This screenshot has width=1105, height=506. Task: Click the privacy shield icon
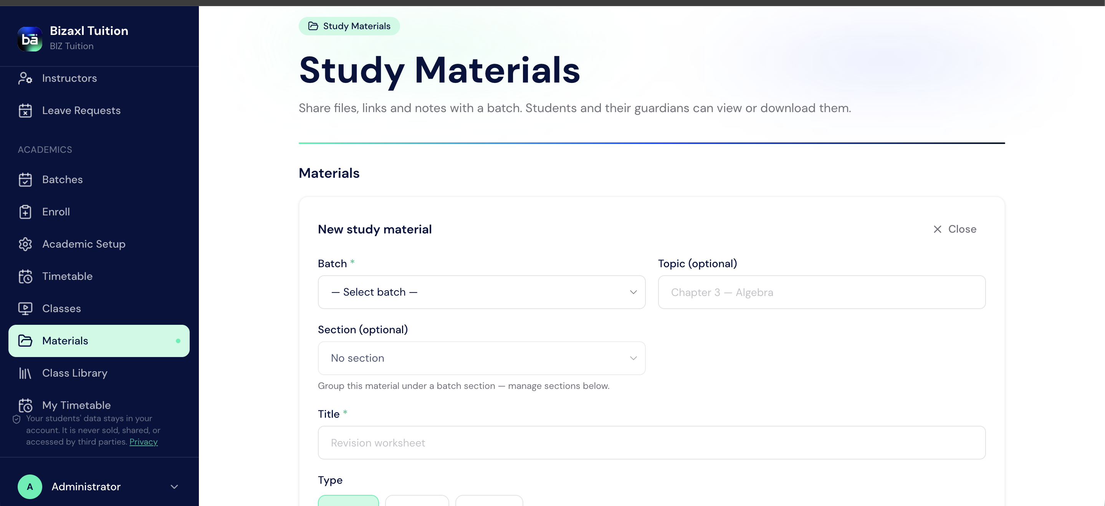pos(16,419)
